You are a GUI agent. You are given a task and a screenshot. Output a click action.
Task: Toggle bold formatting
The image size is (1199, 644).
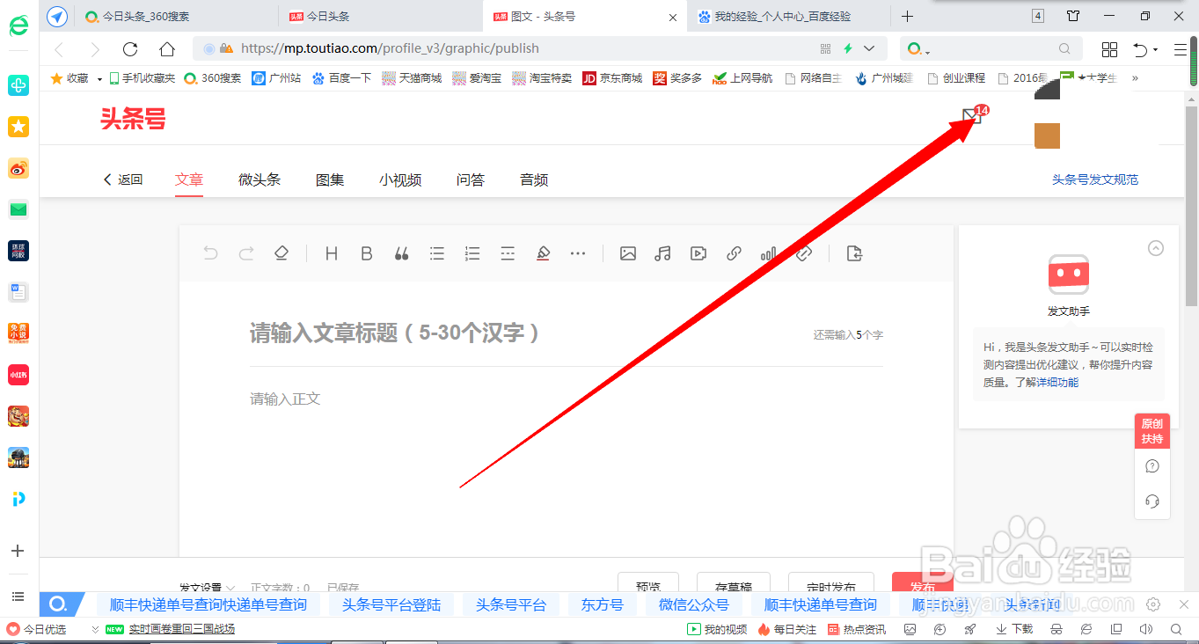(x=366, y=253)
